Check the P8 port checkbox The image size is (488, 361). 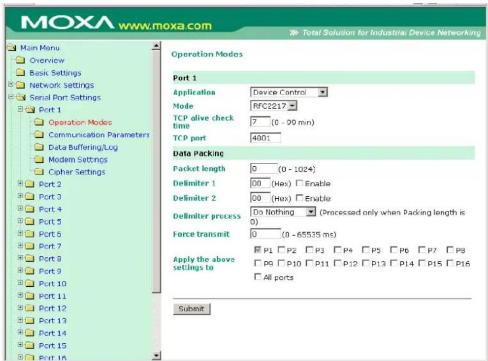pyautogui.click(x=450, y=250)
